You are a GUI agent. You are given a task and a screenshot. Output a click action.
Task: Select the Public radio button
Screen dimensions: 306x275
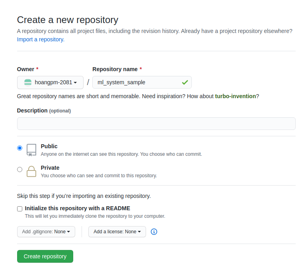click(x=20, y=148)
